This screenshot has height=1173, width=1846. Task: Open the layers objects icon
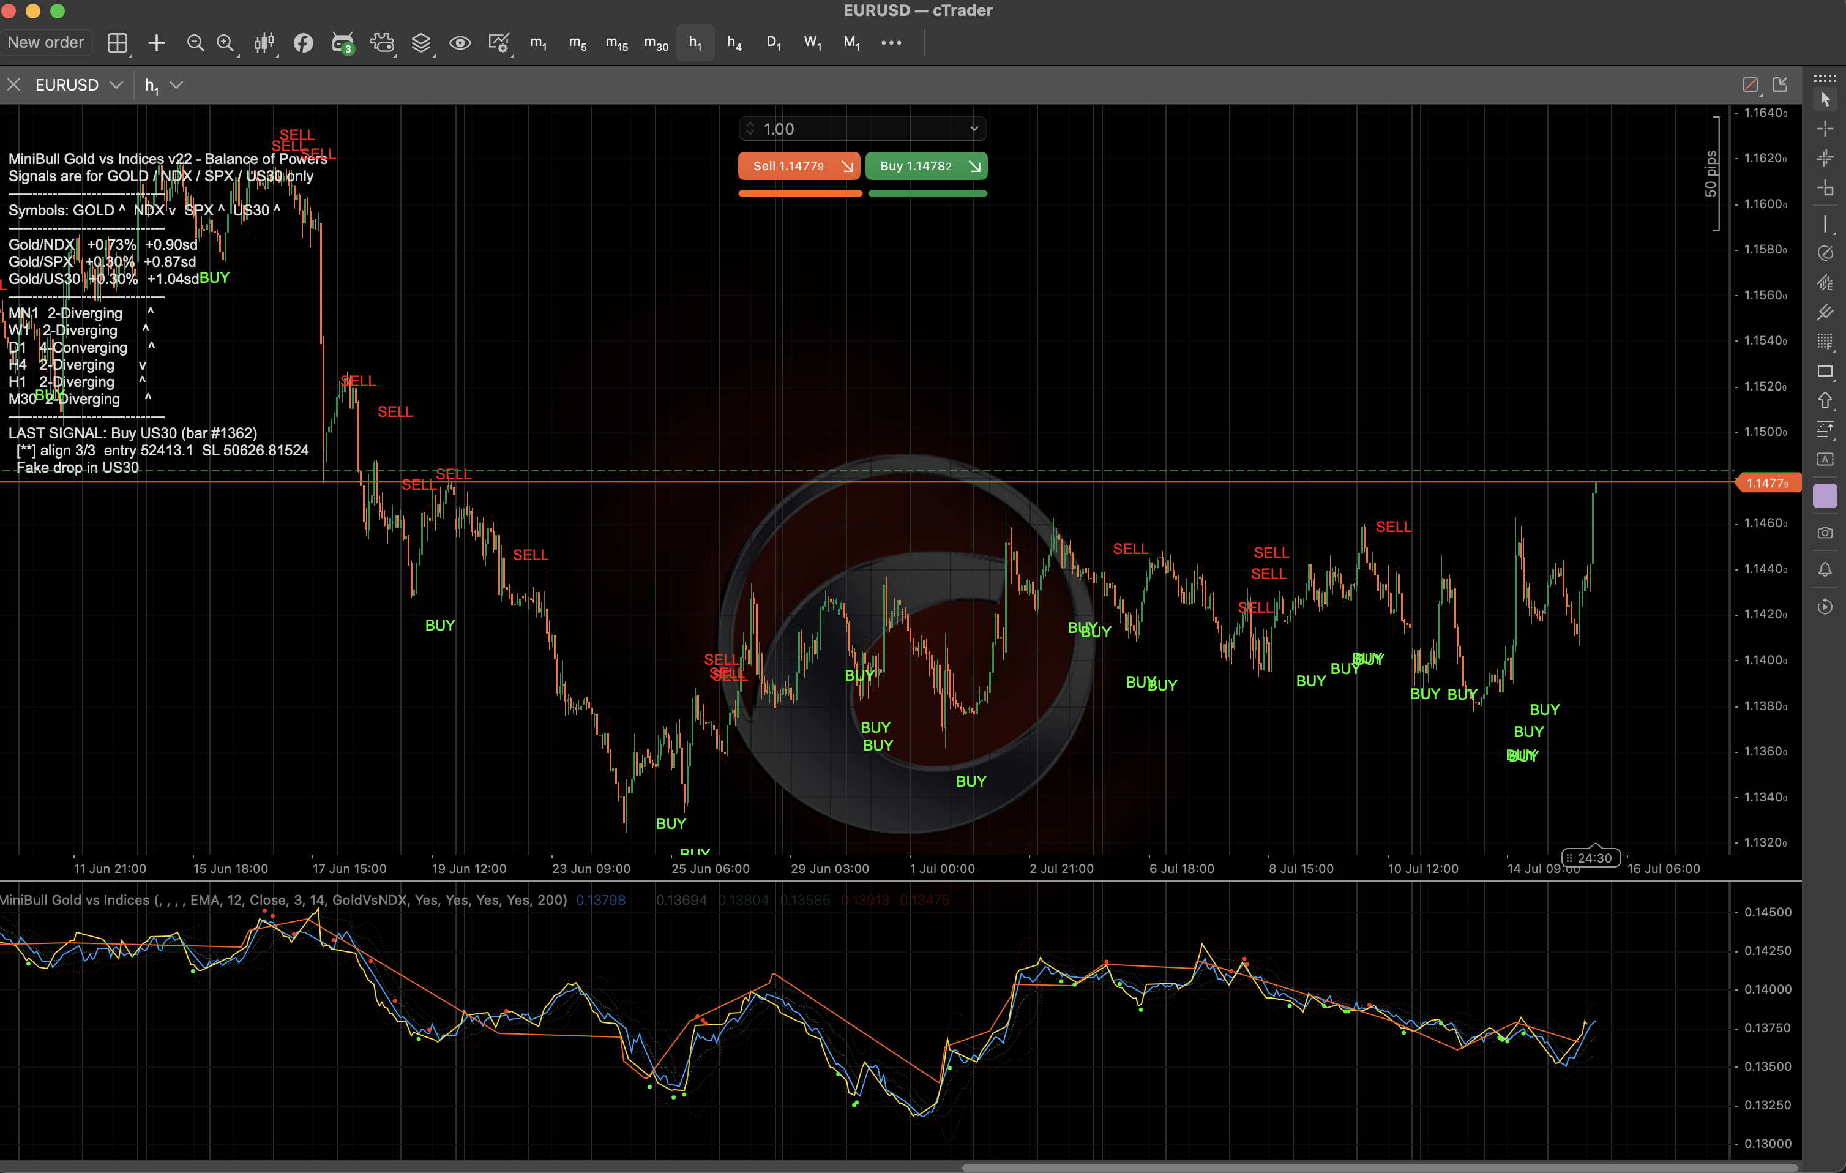(421, 43)
